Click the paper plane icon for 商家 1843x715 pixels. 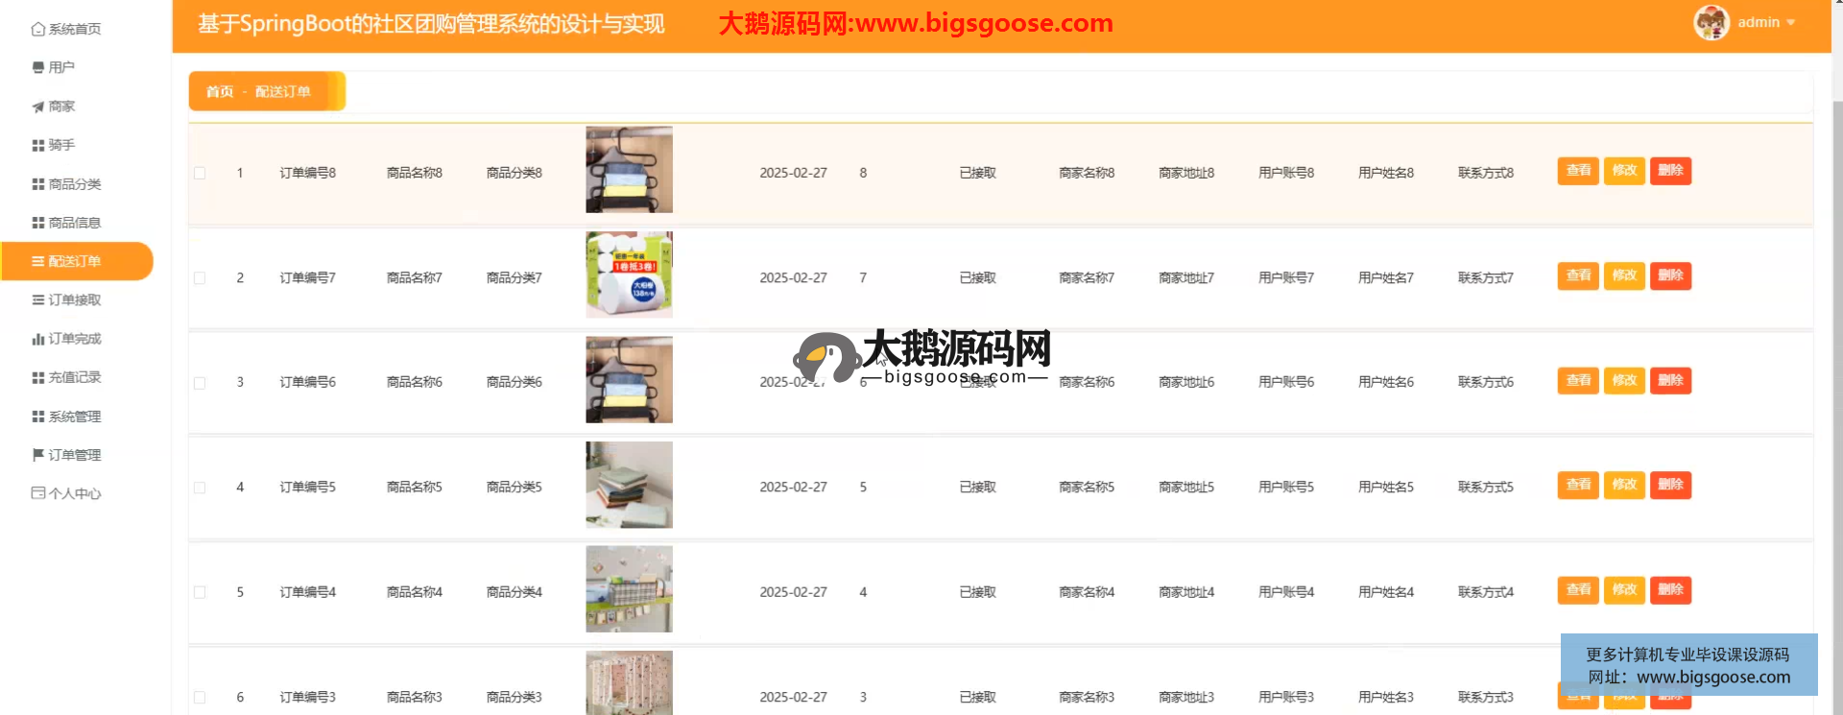[x=37, y=107]
